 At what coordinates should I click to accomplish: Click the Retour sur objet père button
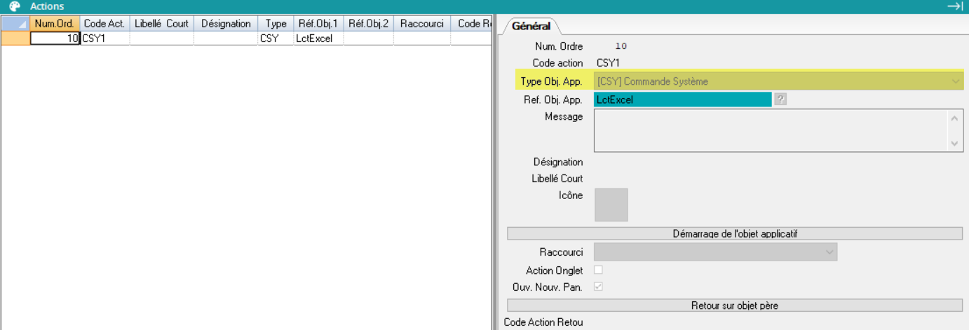[x=734, y=305]
